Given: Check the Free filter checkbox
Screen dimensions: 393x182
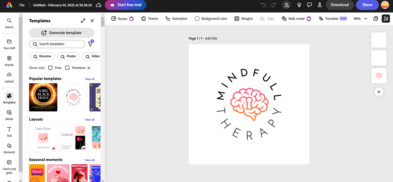Looking at the screenshot, I should click(x=50, y=68).
